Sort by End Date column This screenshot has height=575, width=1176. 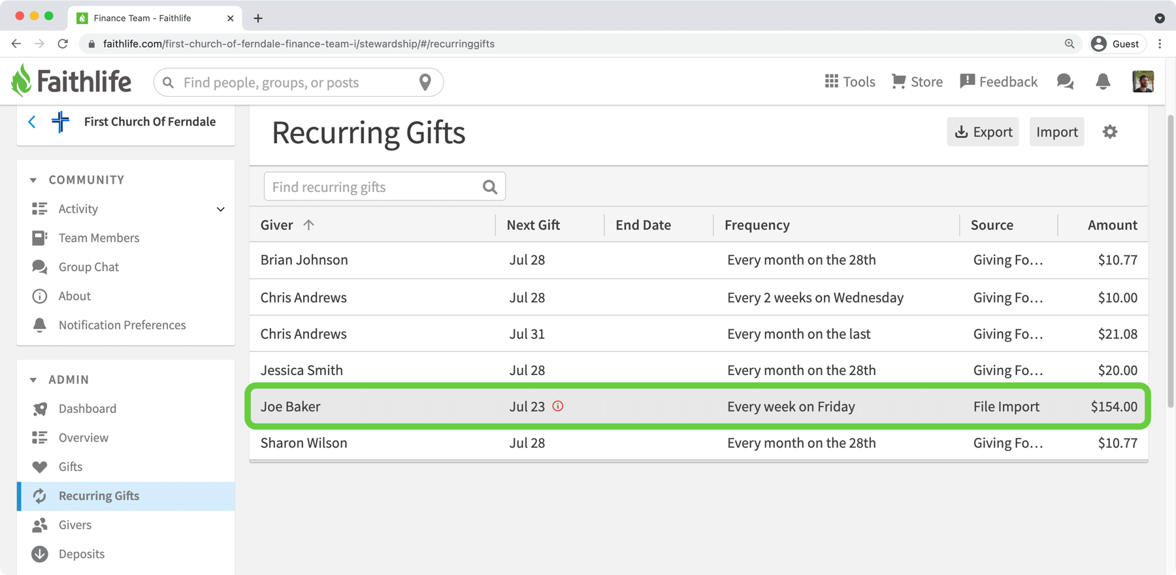(x=643, y=225)
